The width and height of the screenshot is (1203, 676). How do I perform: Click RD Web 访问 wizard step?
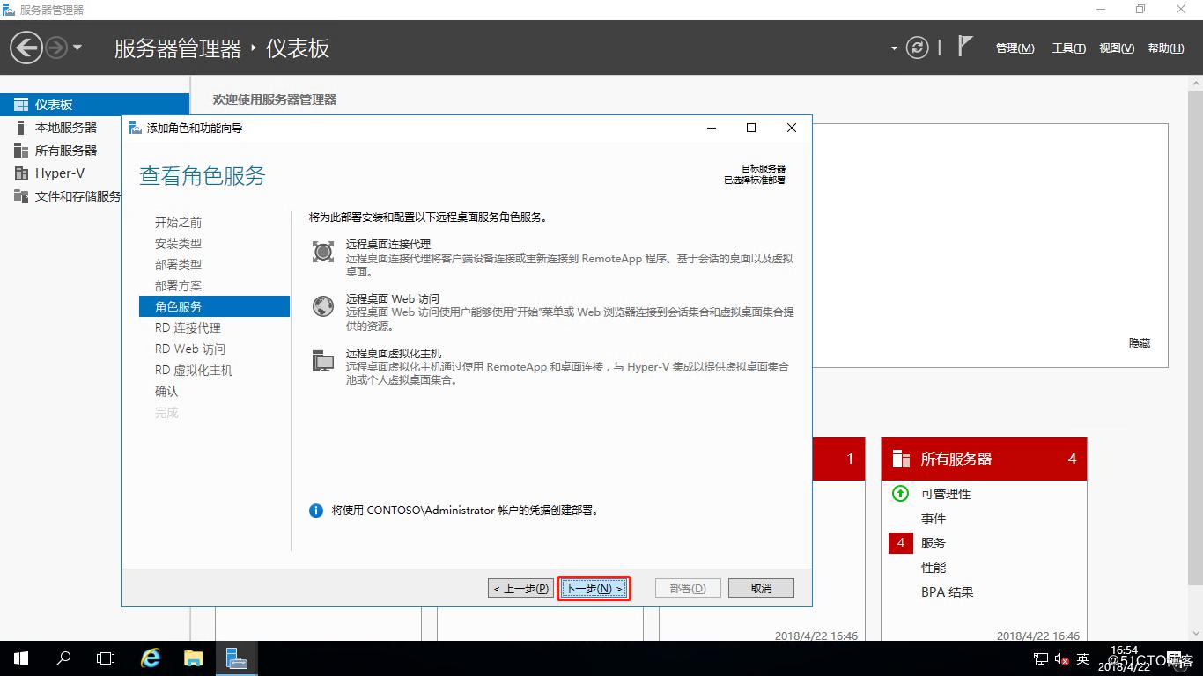coord(190,349)
